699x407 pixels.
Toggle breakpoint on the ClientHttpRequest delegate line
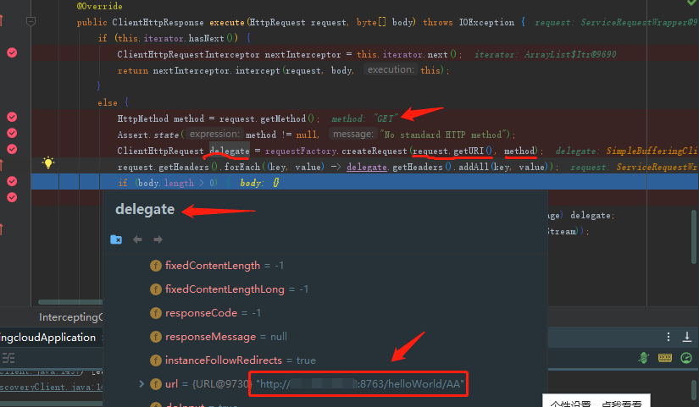(12, 149)
